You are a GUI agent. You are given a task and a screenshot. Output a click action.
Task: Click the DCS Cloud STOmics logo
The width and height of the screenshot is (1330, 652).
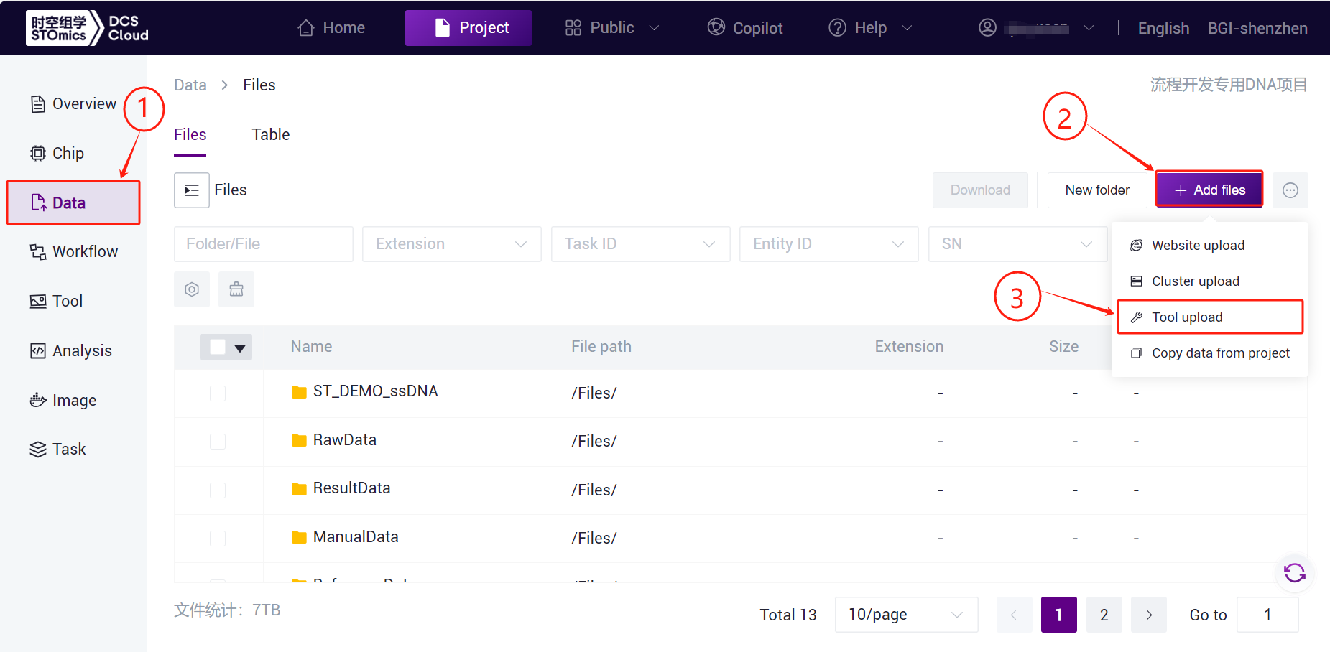(x=87, y=28)
